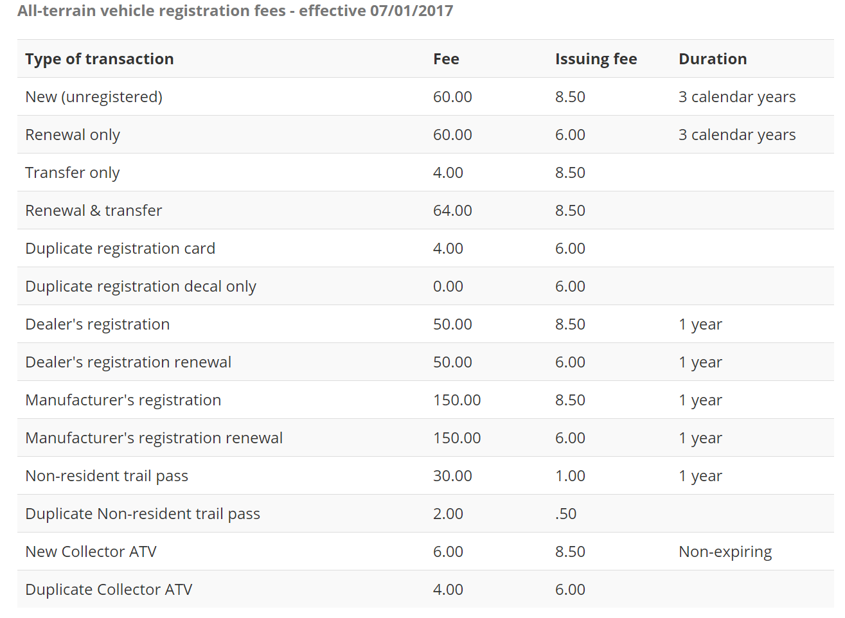Image resolution: width=845 pixels, height=618 pixels.
Task: Select the 'Renewal only' row label
Action: point(73,135)
